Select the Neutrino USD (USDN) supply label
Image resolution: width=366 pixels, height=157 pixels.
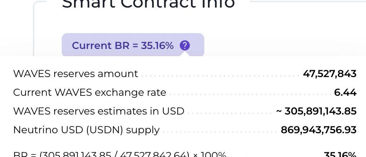click(86, 130)
